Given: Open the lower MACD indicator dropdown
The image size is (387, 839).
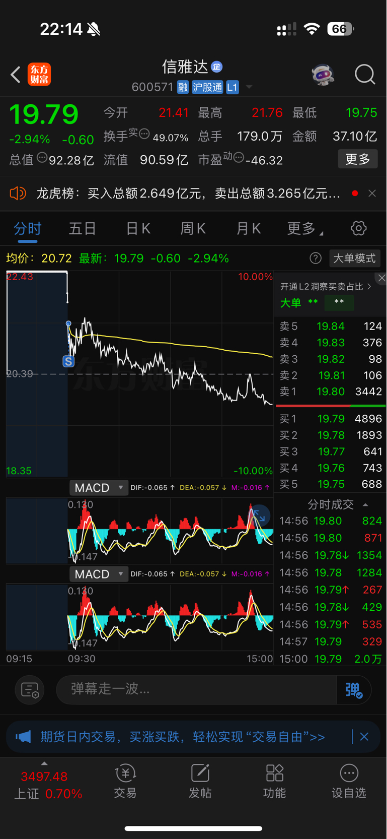Looking at the screenshot, I should (99, 574).
